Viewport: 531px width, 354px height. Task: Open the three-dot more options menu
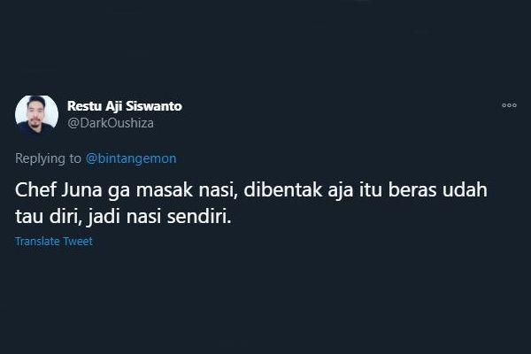click(x=509, y=105)
